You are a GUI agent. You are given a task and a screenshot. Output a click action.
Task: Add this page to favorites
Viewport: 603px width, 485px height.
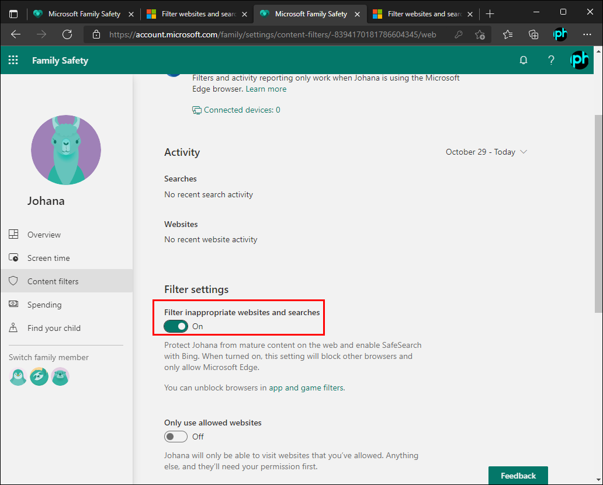tap(480, 34)
